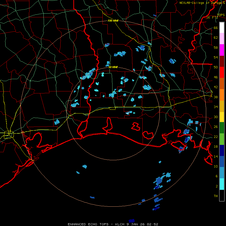
Task: Click the '38' legend value
Action: coord(216,97)
